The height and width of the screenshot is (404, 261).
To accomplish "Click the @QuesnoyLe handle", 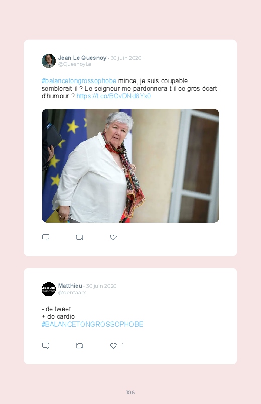I will tap(75, 64).
